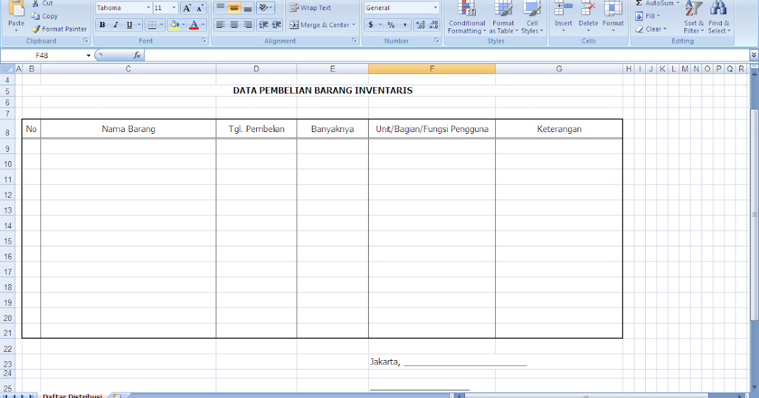Toggle bold formatting
Image resolution: width=759 pixels, height=398 pixels.
click(x=101, y=25)
